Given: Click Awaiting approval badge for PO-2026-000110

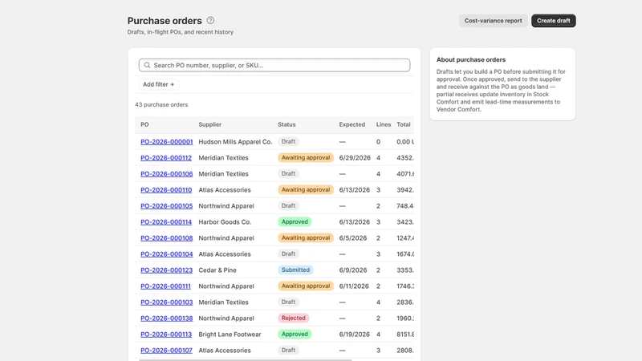Looking at the screenshot, I should pyautogui.click(x=306, y=190).
